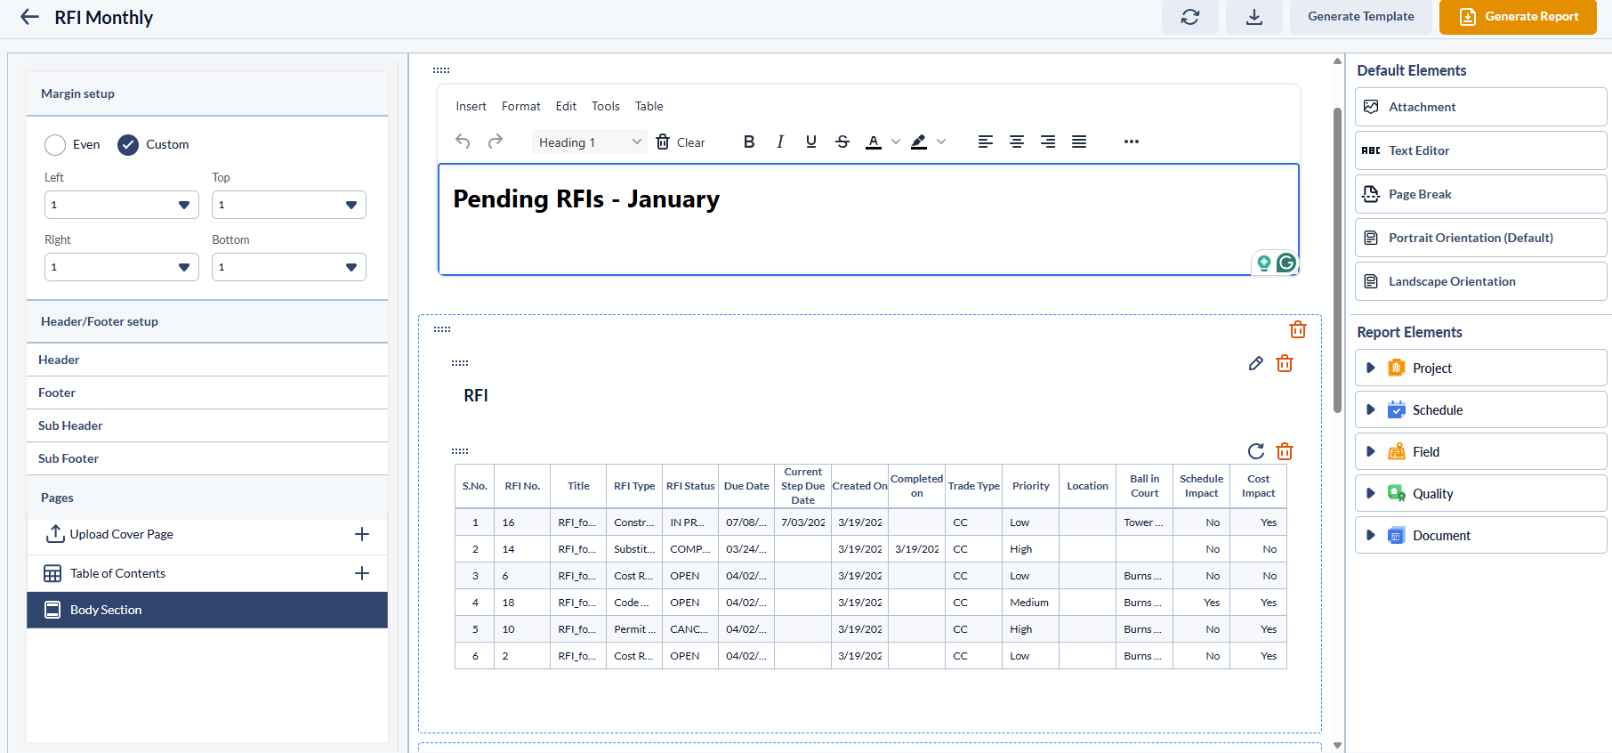The image size is (1612, 753).
Task: Click the download icon in top bar
Action: tap(1254, 17)
